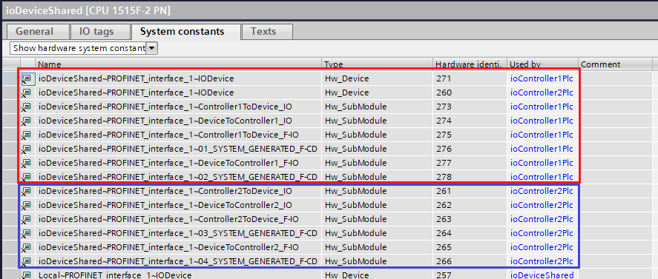The height and width of the screenshot is (279, 658).
Task: Select name ending 03_SYSTEM_GENERATED_F-CD
Action: pos(177,233)
